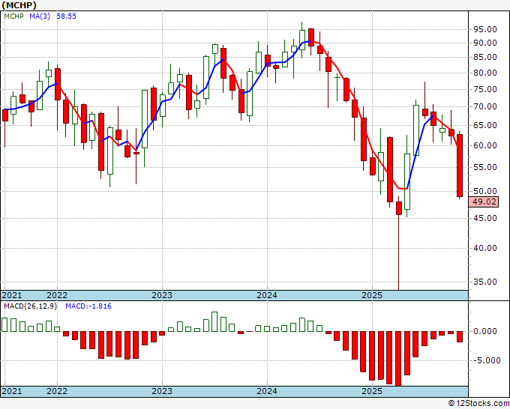This screenshot has width=510, height=409.
Task: Click the 85.00 price axis label
Action: pos(484,57)
